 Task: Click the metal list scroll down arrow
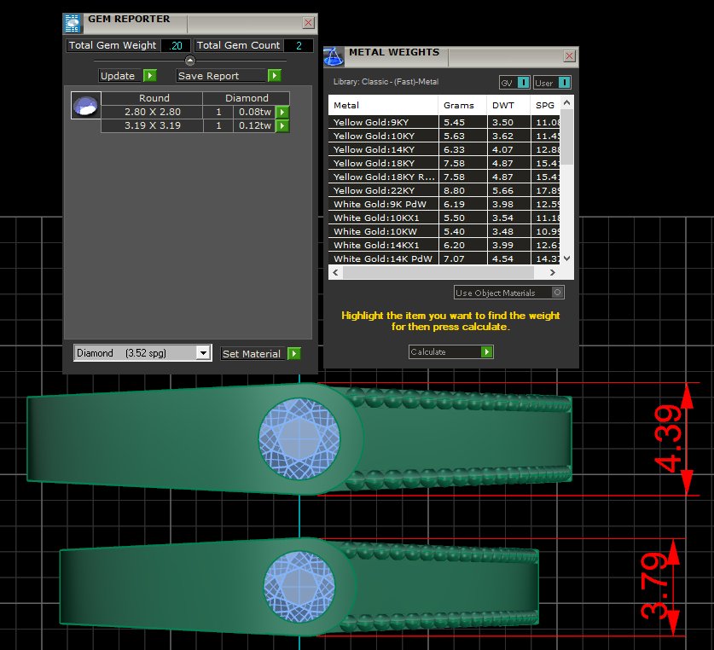567,258
